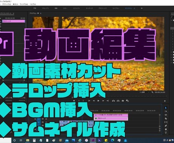This screenshot has width=174, height=143.
Task: Switch to the オーディオ workspace
Action: point(89,8)
